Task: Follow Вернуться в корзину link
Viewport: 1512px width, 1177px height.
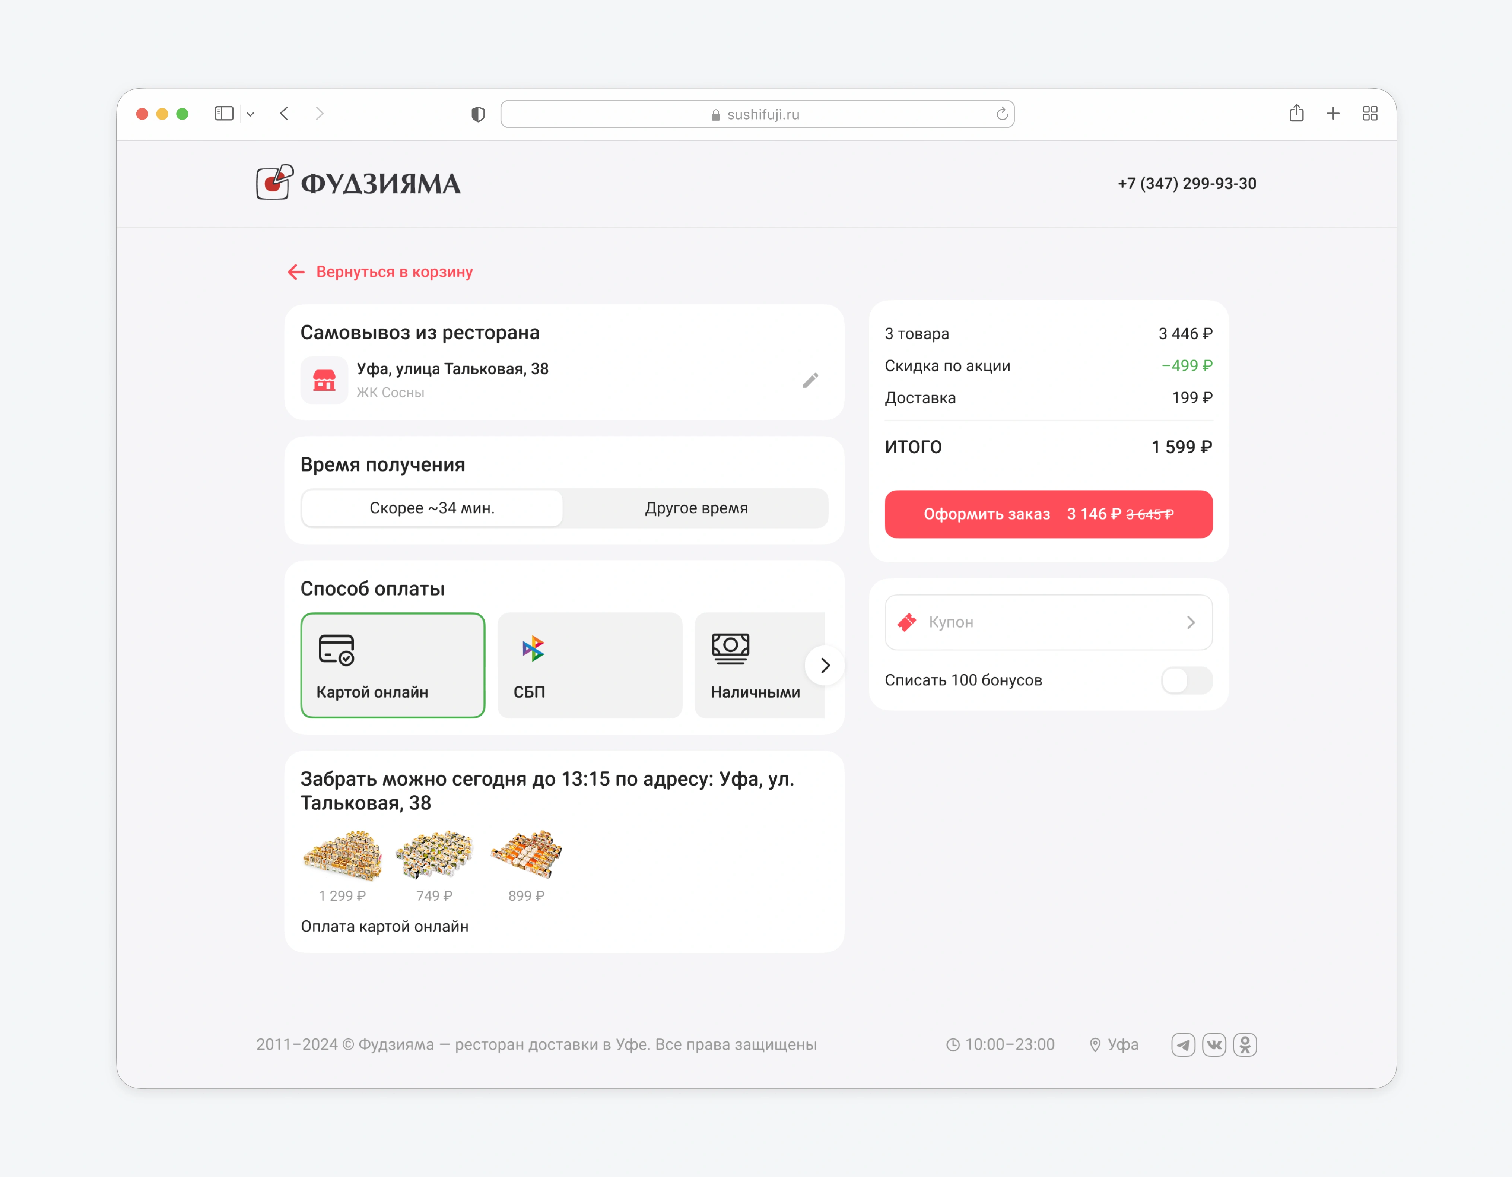Action: pos(380,272)
